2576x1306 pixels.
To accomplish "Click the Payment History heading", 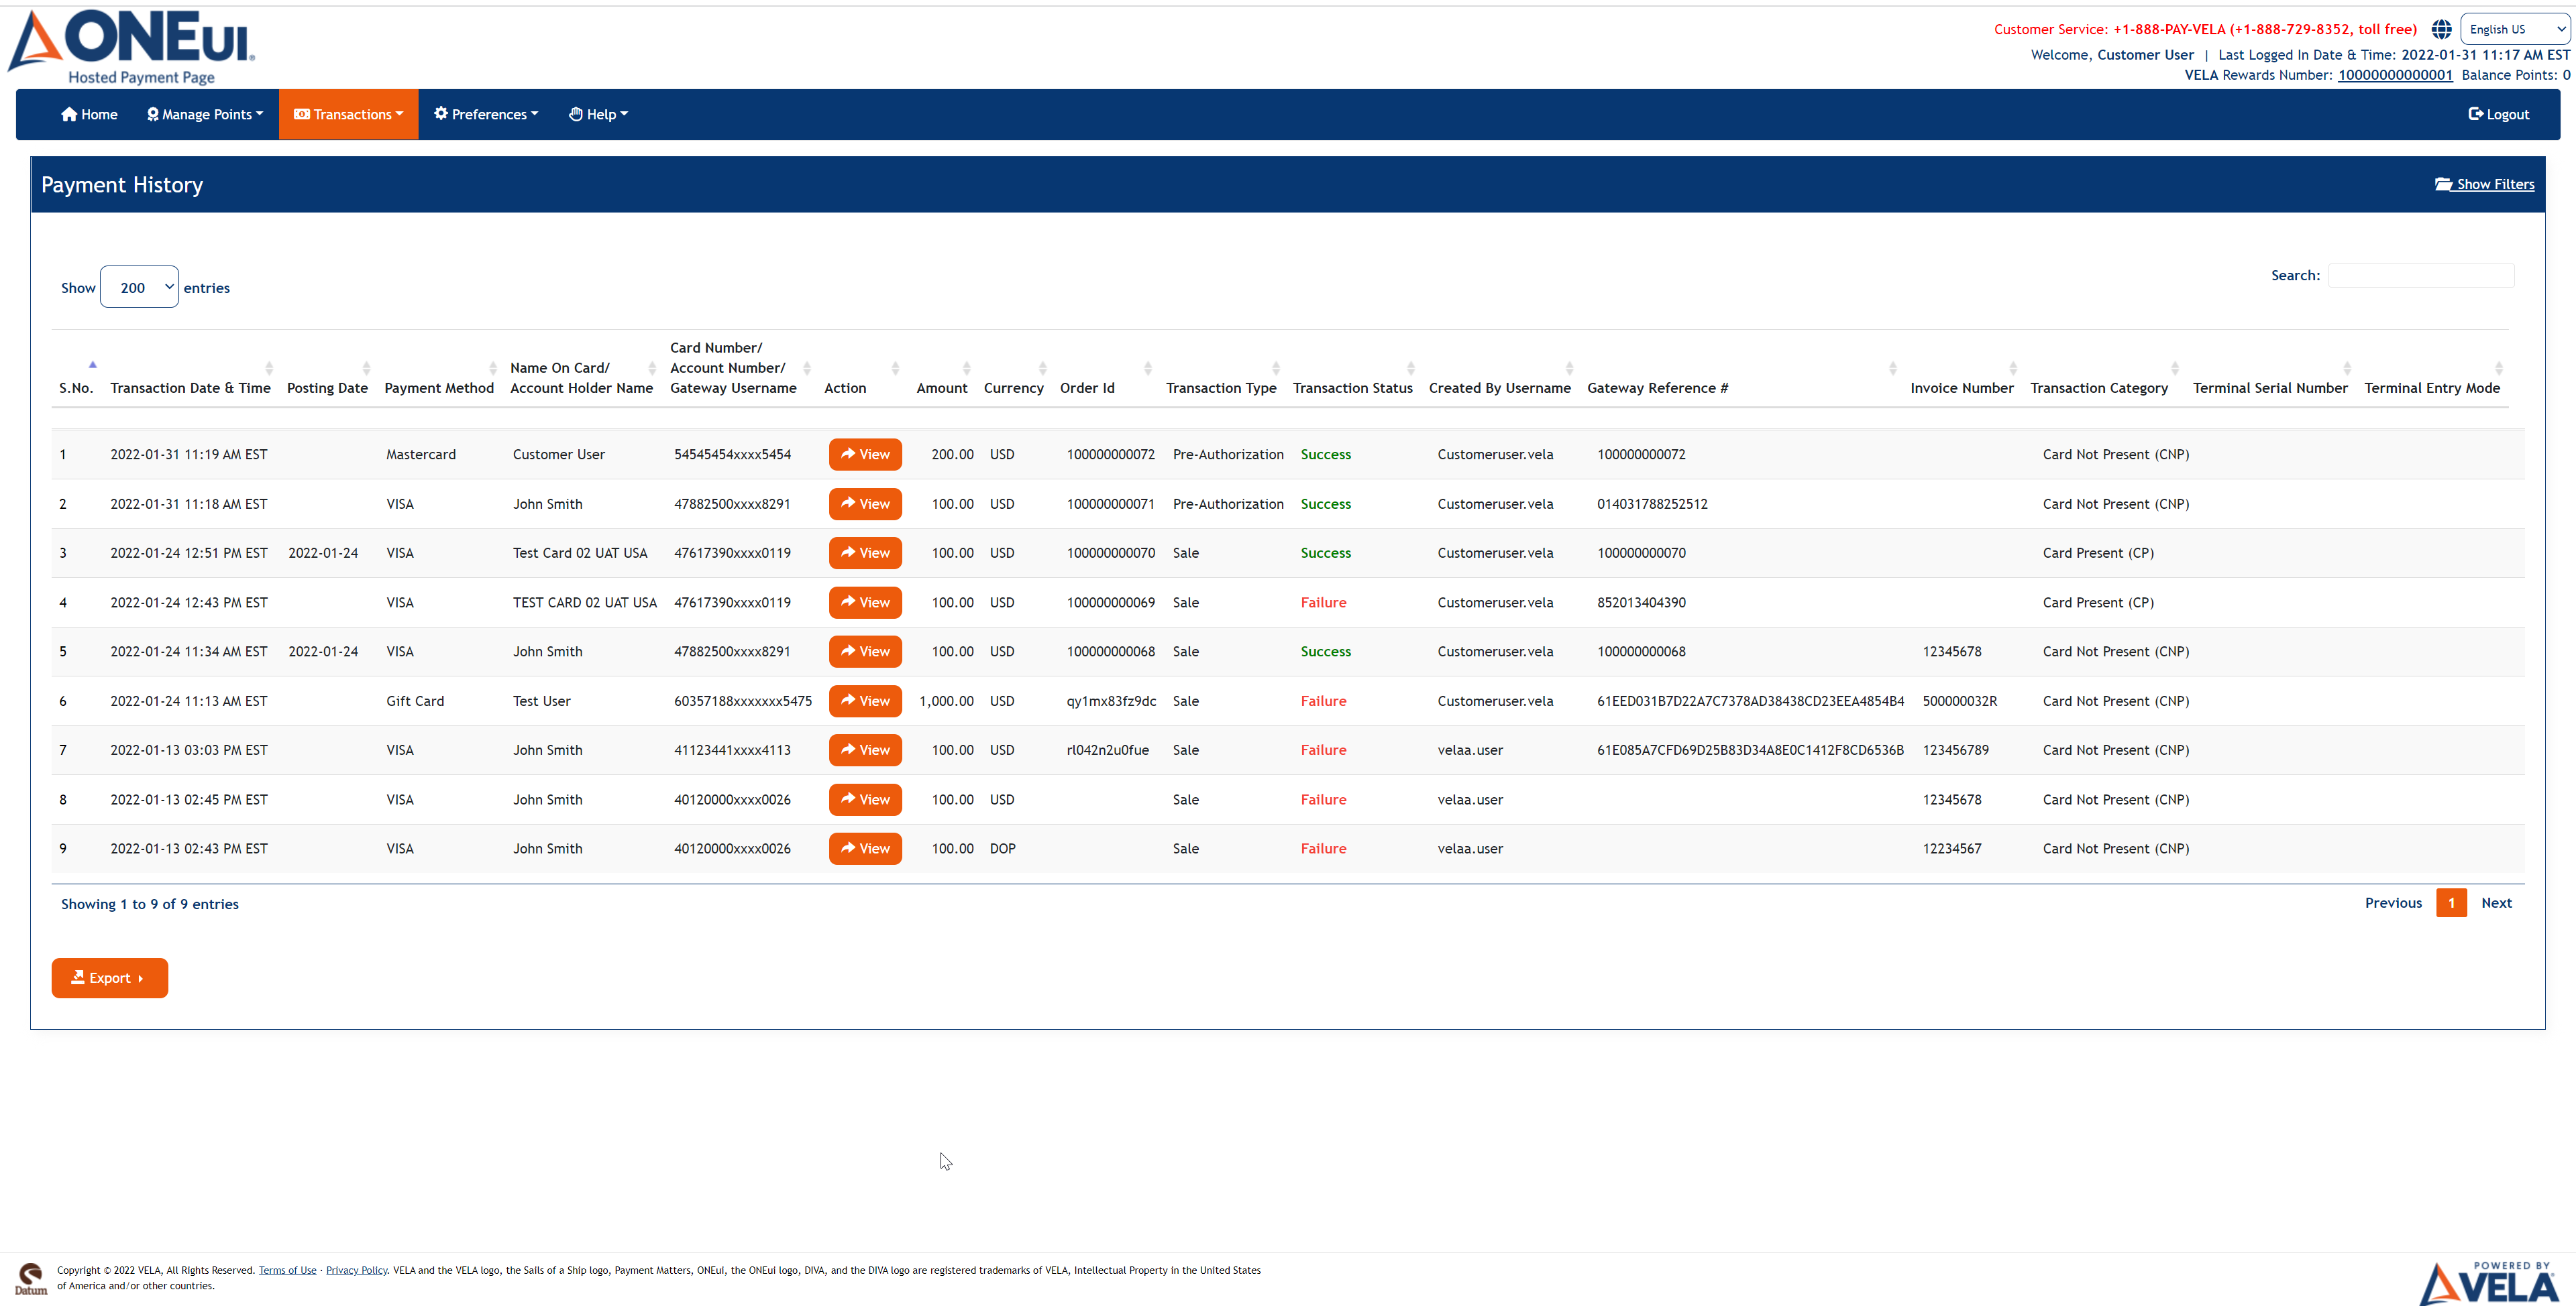I will pyautogui.click(x=122, y=185).
